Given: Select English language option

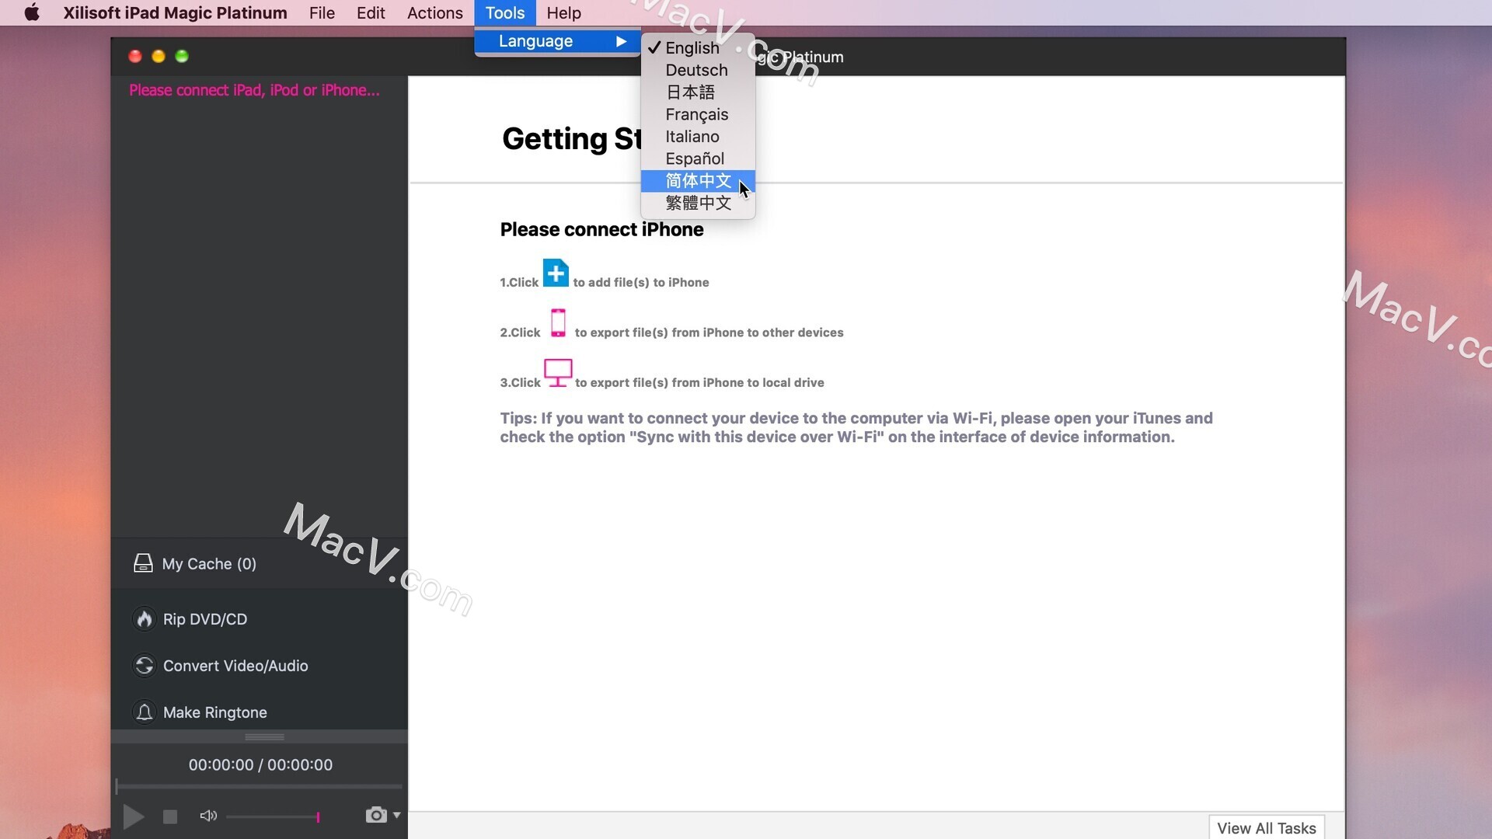Looking at the screenshot, I should click(x=692, y=47).
